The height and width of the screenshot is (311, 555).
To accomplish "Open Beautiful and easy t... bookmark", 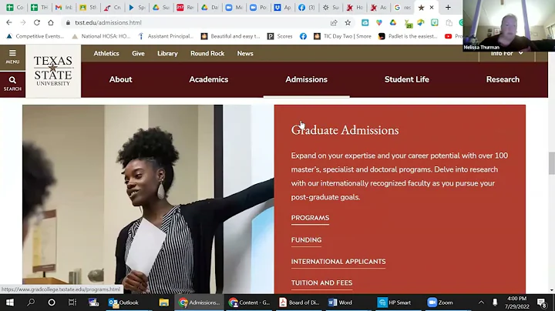I will (x=230, y=36).
